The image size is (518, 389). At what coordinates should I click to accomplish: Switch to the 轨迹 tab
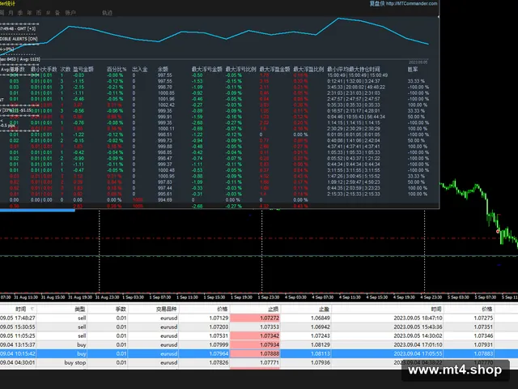107,13
